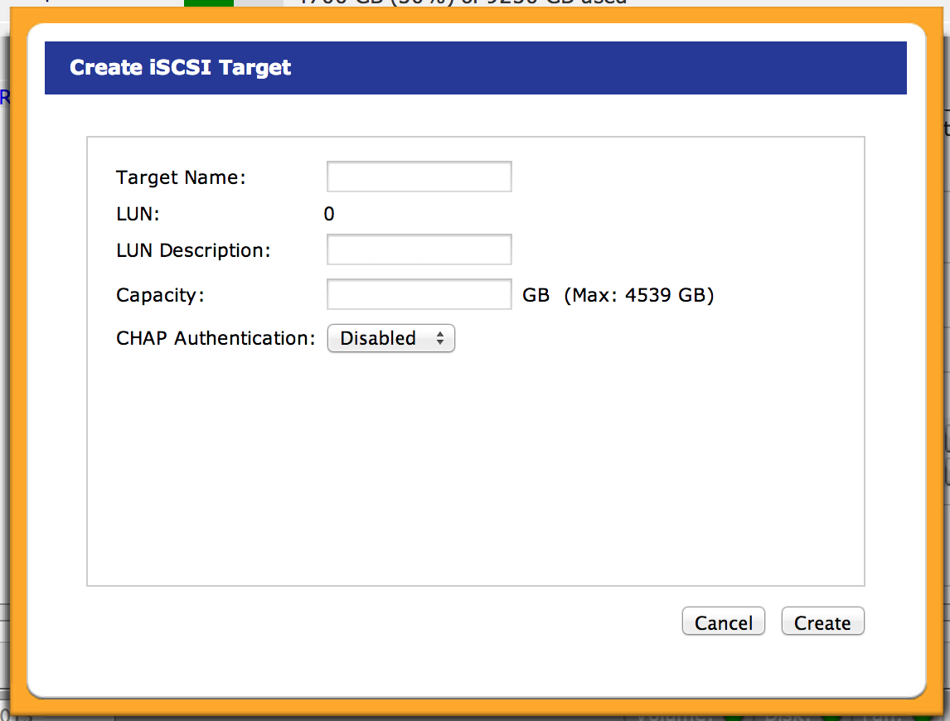Viewport: 950px width, 721px height.
Task: Click the Target Name text field
Action: pyautogui.click(x=419, y=177)
